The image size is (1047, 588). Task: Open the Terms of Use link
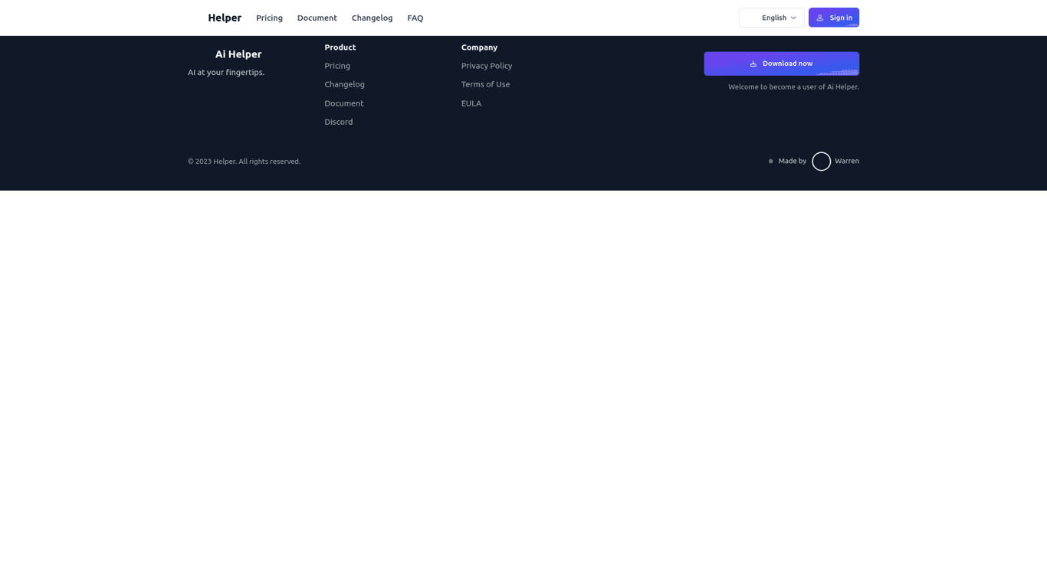pos(485,84)
